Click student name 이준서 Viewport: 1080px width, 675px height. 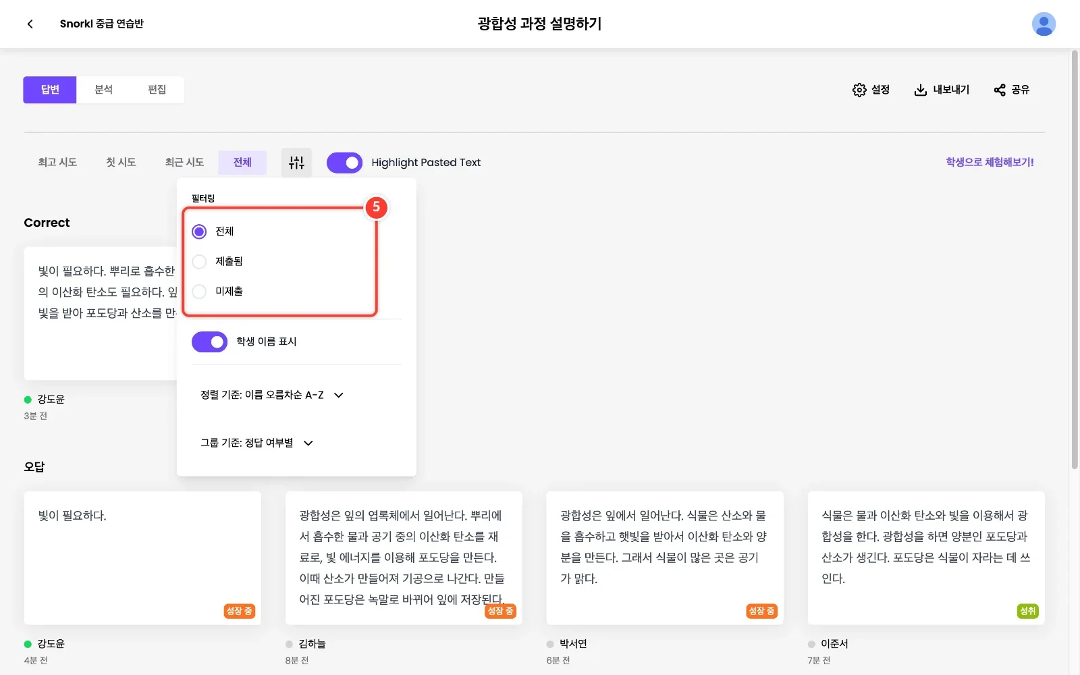click(x=834, y=644)
